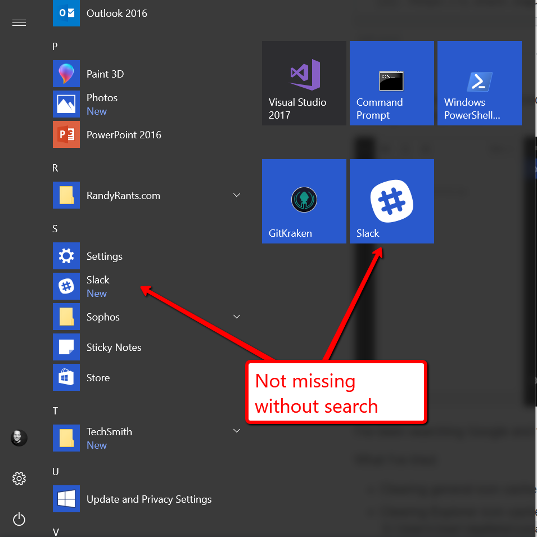This screenshot has width=537, height=537.
Task: Expand the Sophos folder chevron
Action: click(x=237, y=317)
